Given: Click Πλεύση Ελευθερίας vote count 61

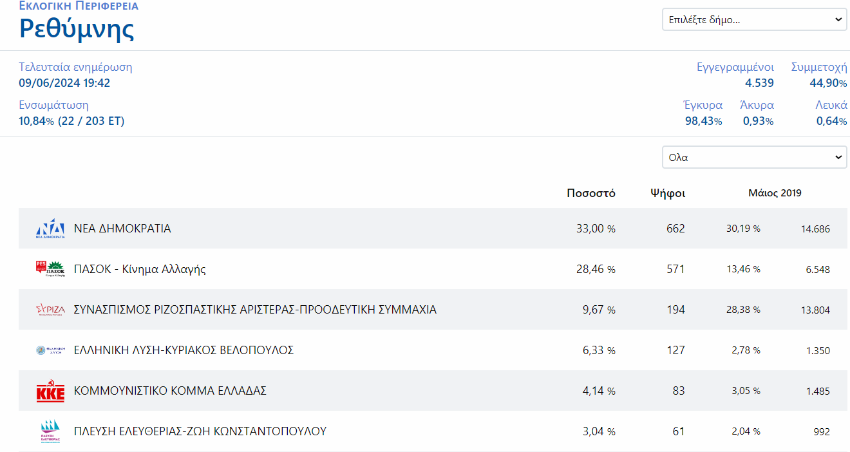Looking at the screenshot, I should tap(679, 431).
